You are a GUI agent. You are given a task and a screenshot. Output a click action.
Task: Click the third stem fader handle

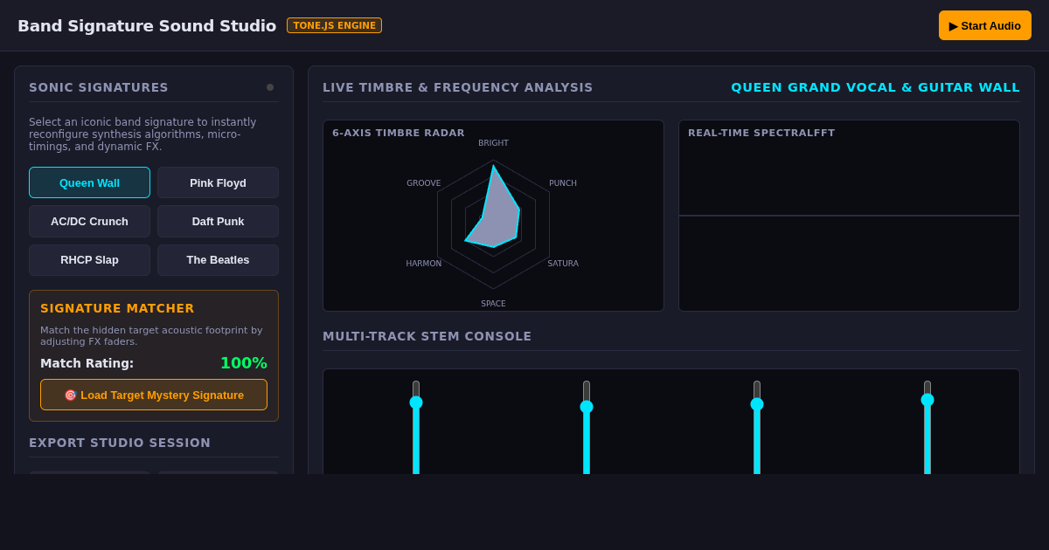757,404
